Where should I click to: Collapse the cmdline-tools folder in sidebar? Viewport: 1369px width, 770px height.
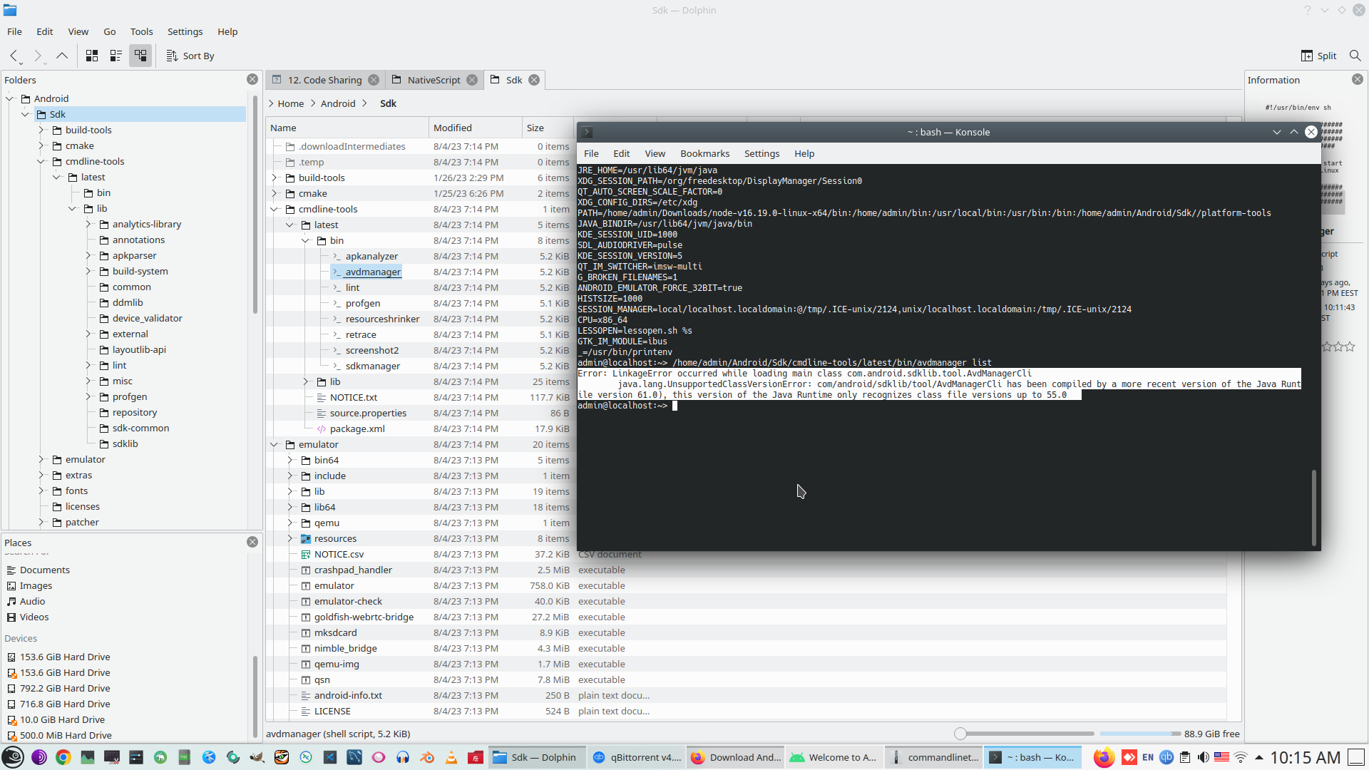pyautogui.click(x=41, y=161)
